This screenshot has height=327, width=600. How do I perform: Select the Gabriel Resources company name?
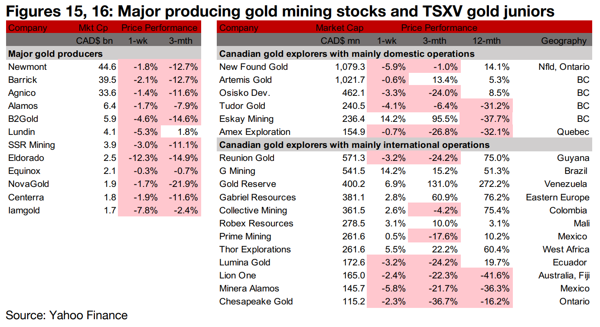tap(258, 197)
